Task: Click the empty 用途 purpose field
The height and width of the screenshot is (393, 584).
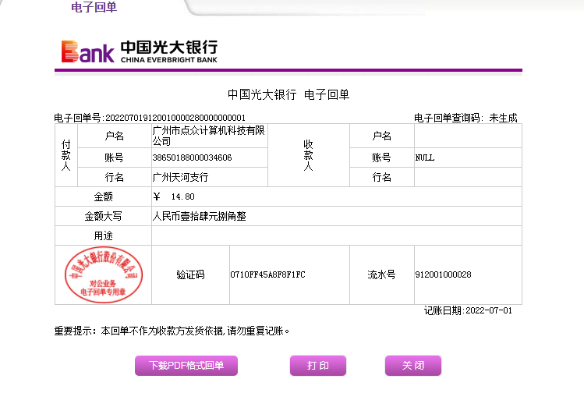Action: coord(335,235)
